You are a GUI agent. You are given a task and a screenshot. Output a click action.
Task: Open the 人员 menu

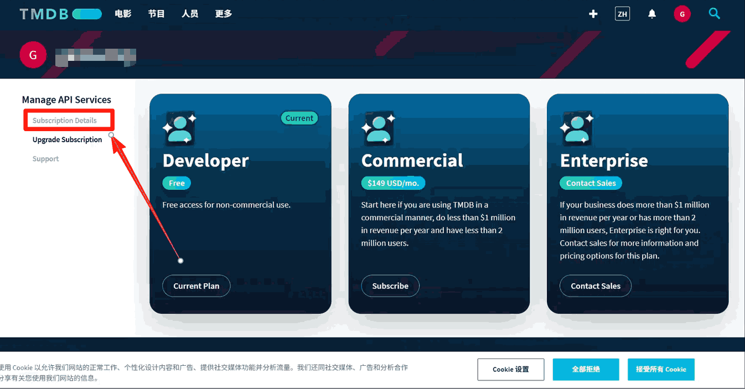[190, 14]
